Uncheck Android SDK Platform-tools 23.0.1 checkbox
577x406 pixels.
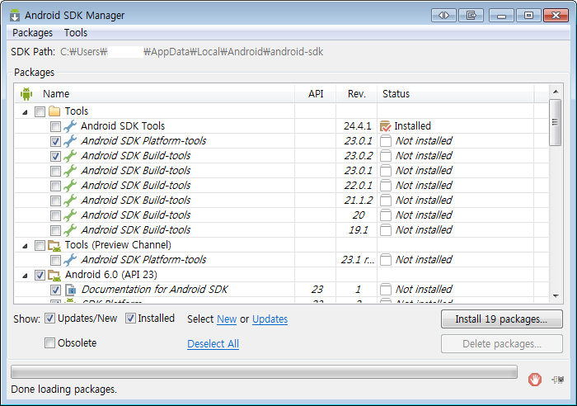[55, 141]
